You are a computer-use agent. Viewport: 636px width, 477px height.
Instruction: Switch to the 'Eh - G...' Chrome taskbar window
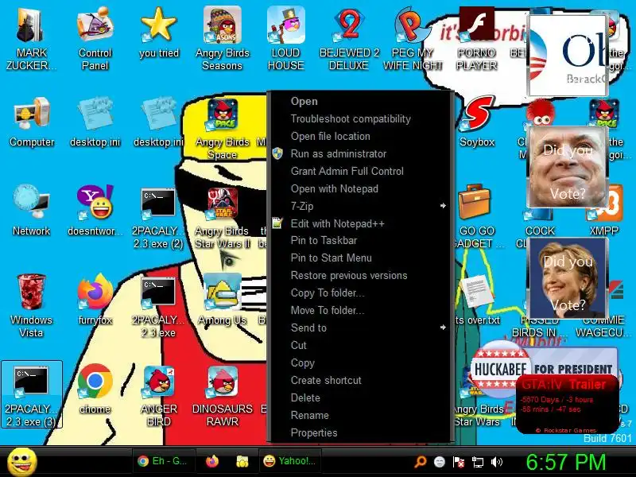point(165,461)
